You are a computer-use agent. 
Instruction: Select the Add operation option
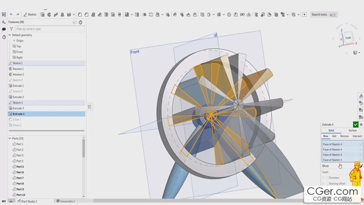point(334,136)
